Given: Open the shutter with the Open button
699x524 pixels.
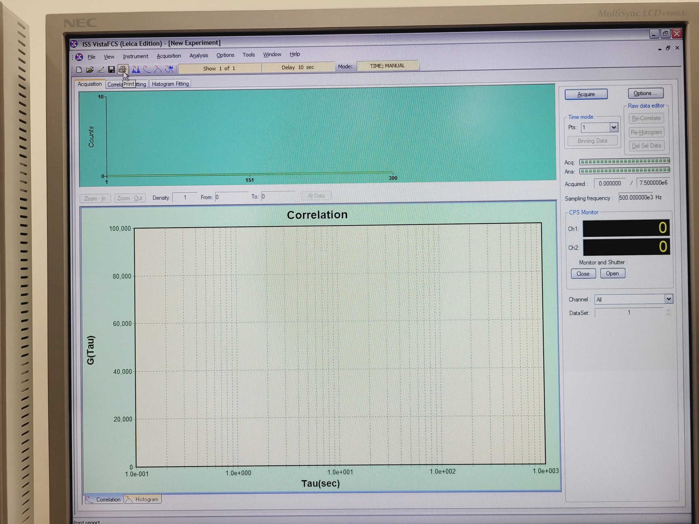Looking at the screenshot, I should [612, 274].
